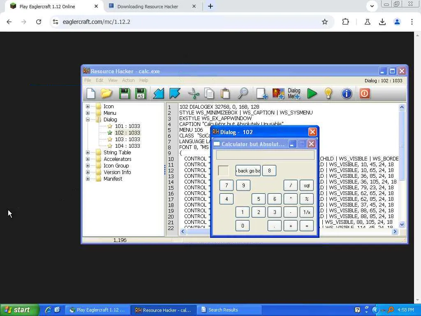Click the small empty box beside 'back go ba'
Image resolution: width=421 pixels, height=316 pixels.
(x=223, y=171)
